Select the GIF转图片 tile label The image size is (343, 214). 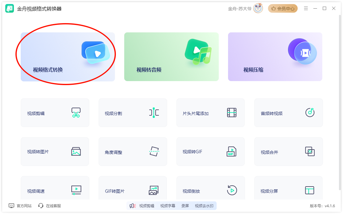115,191
